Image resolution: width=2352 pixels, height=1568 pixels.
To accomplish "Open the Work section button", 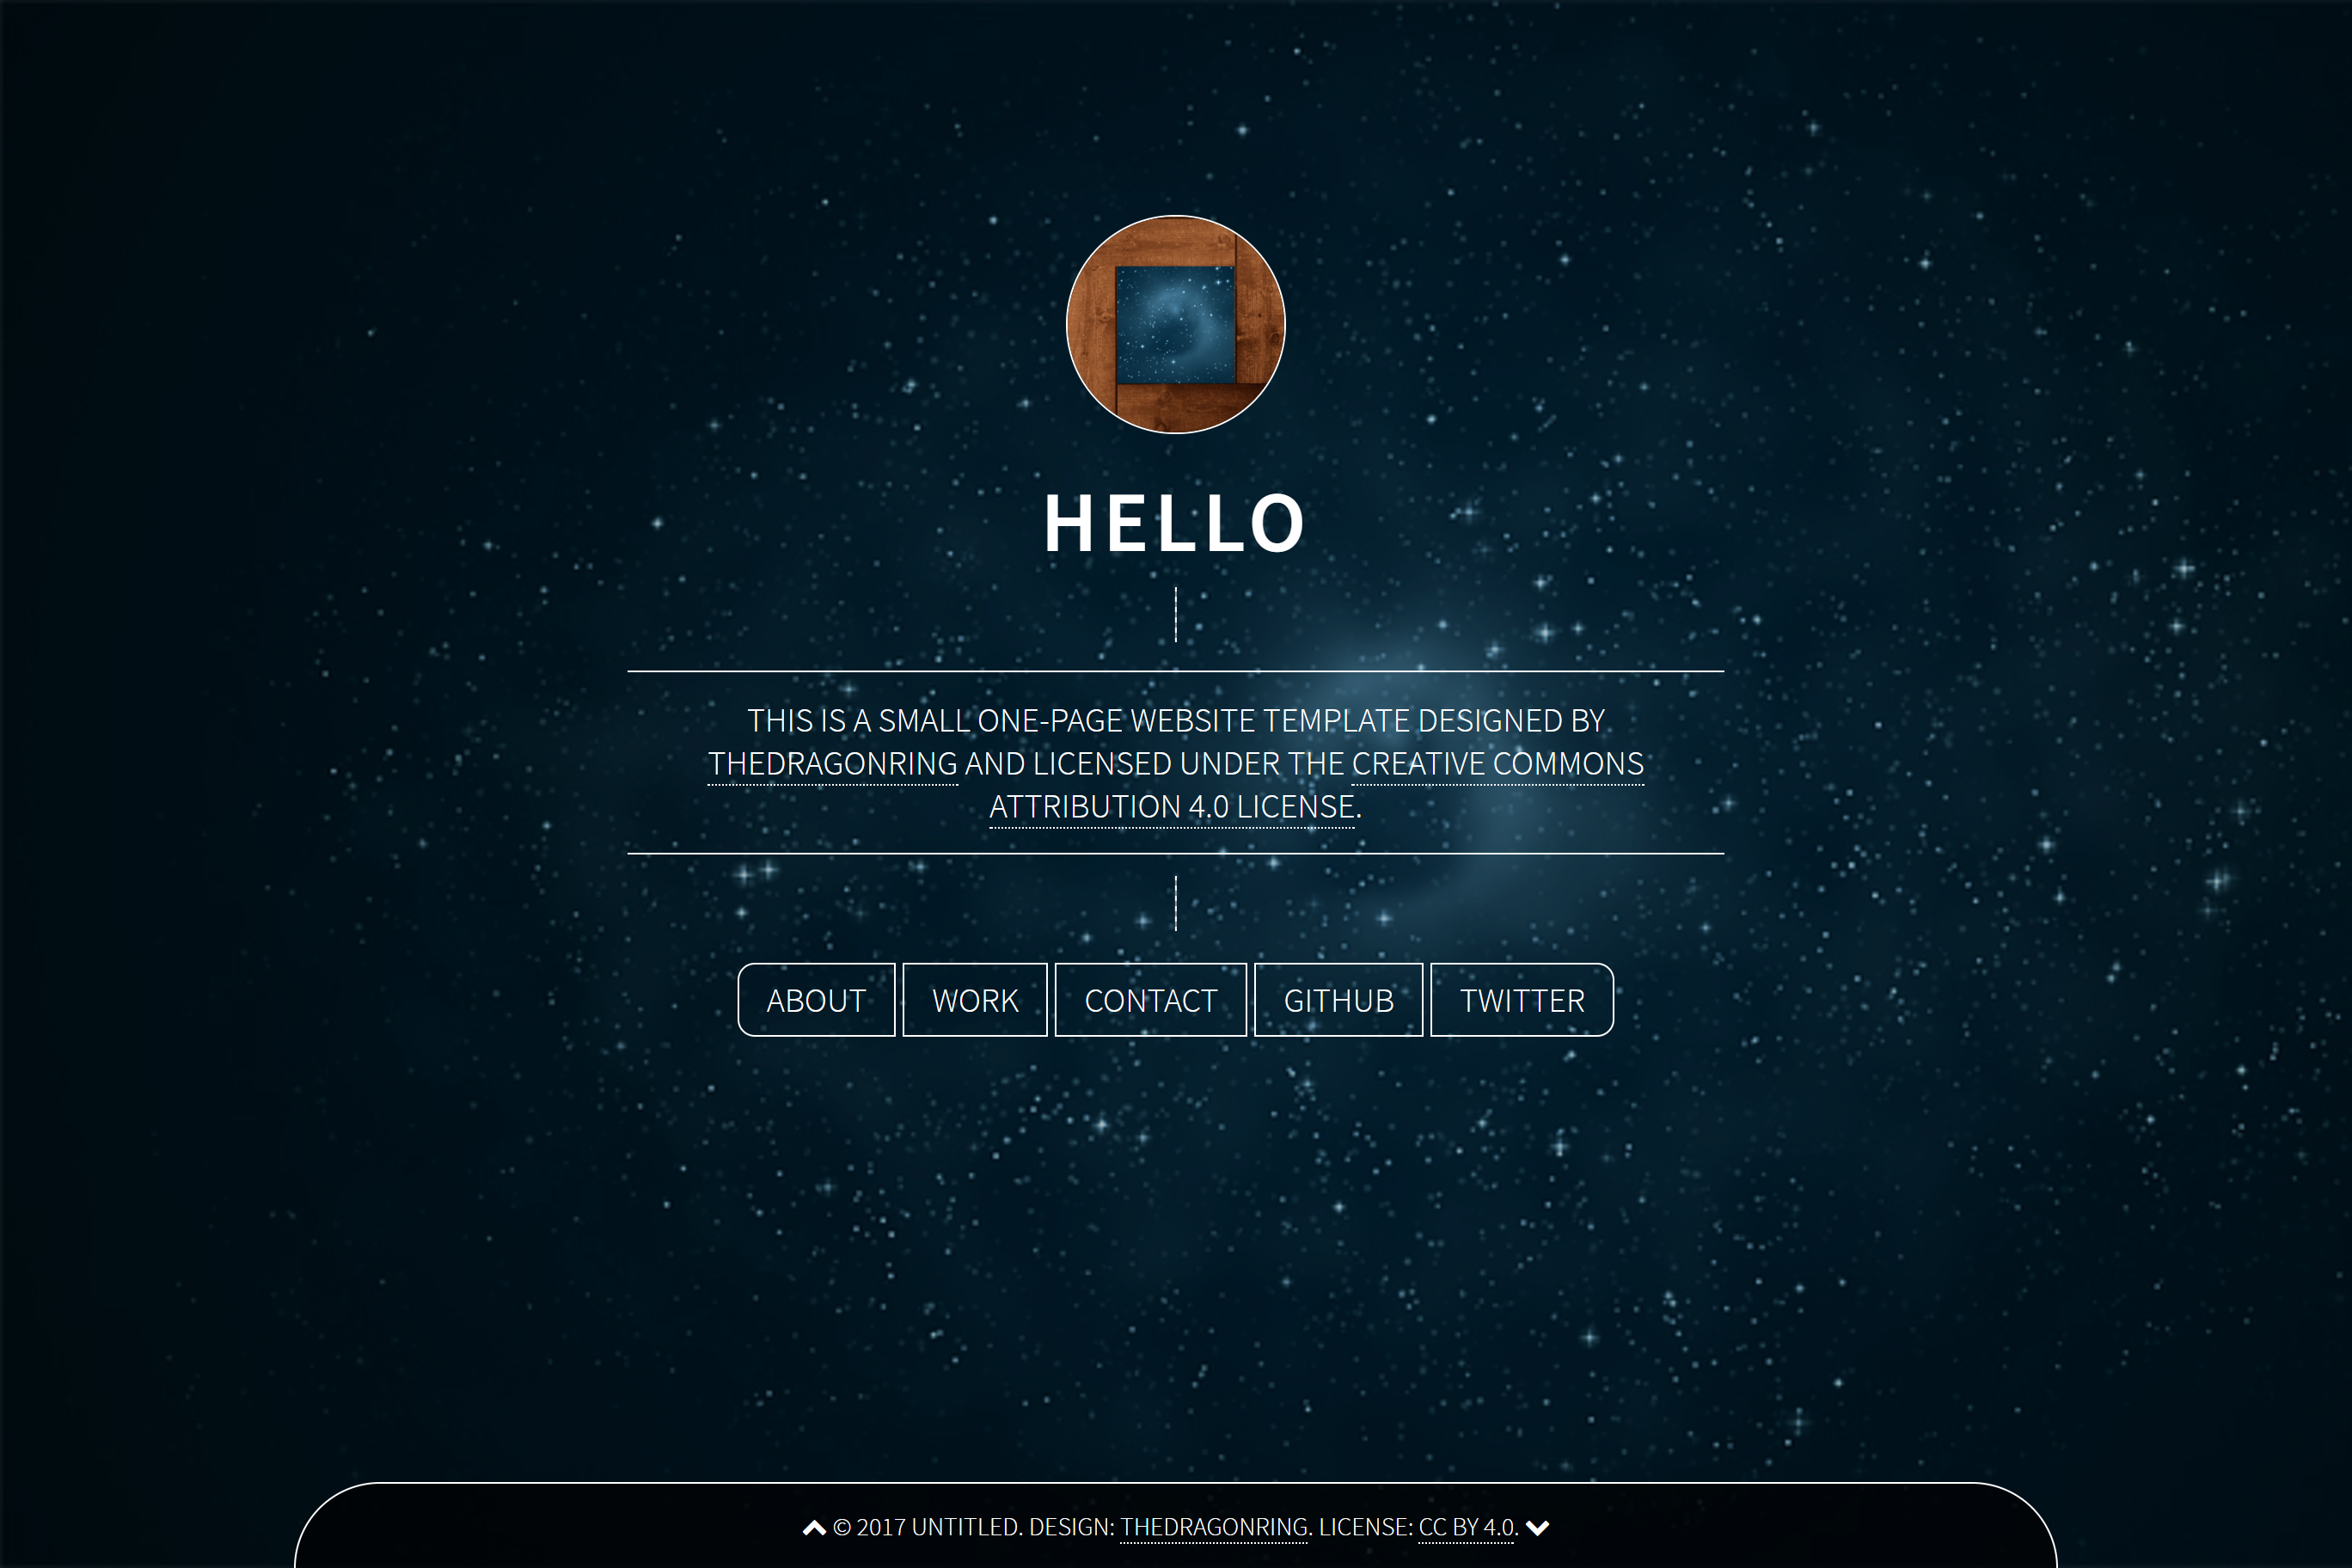I will point(974,1000).
